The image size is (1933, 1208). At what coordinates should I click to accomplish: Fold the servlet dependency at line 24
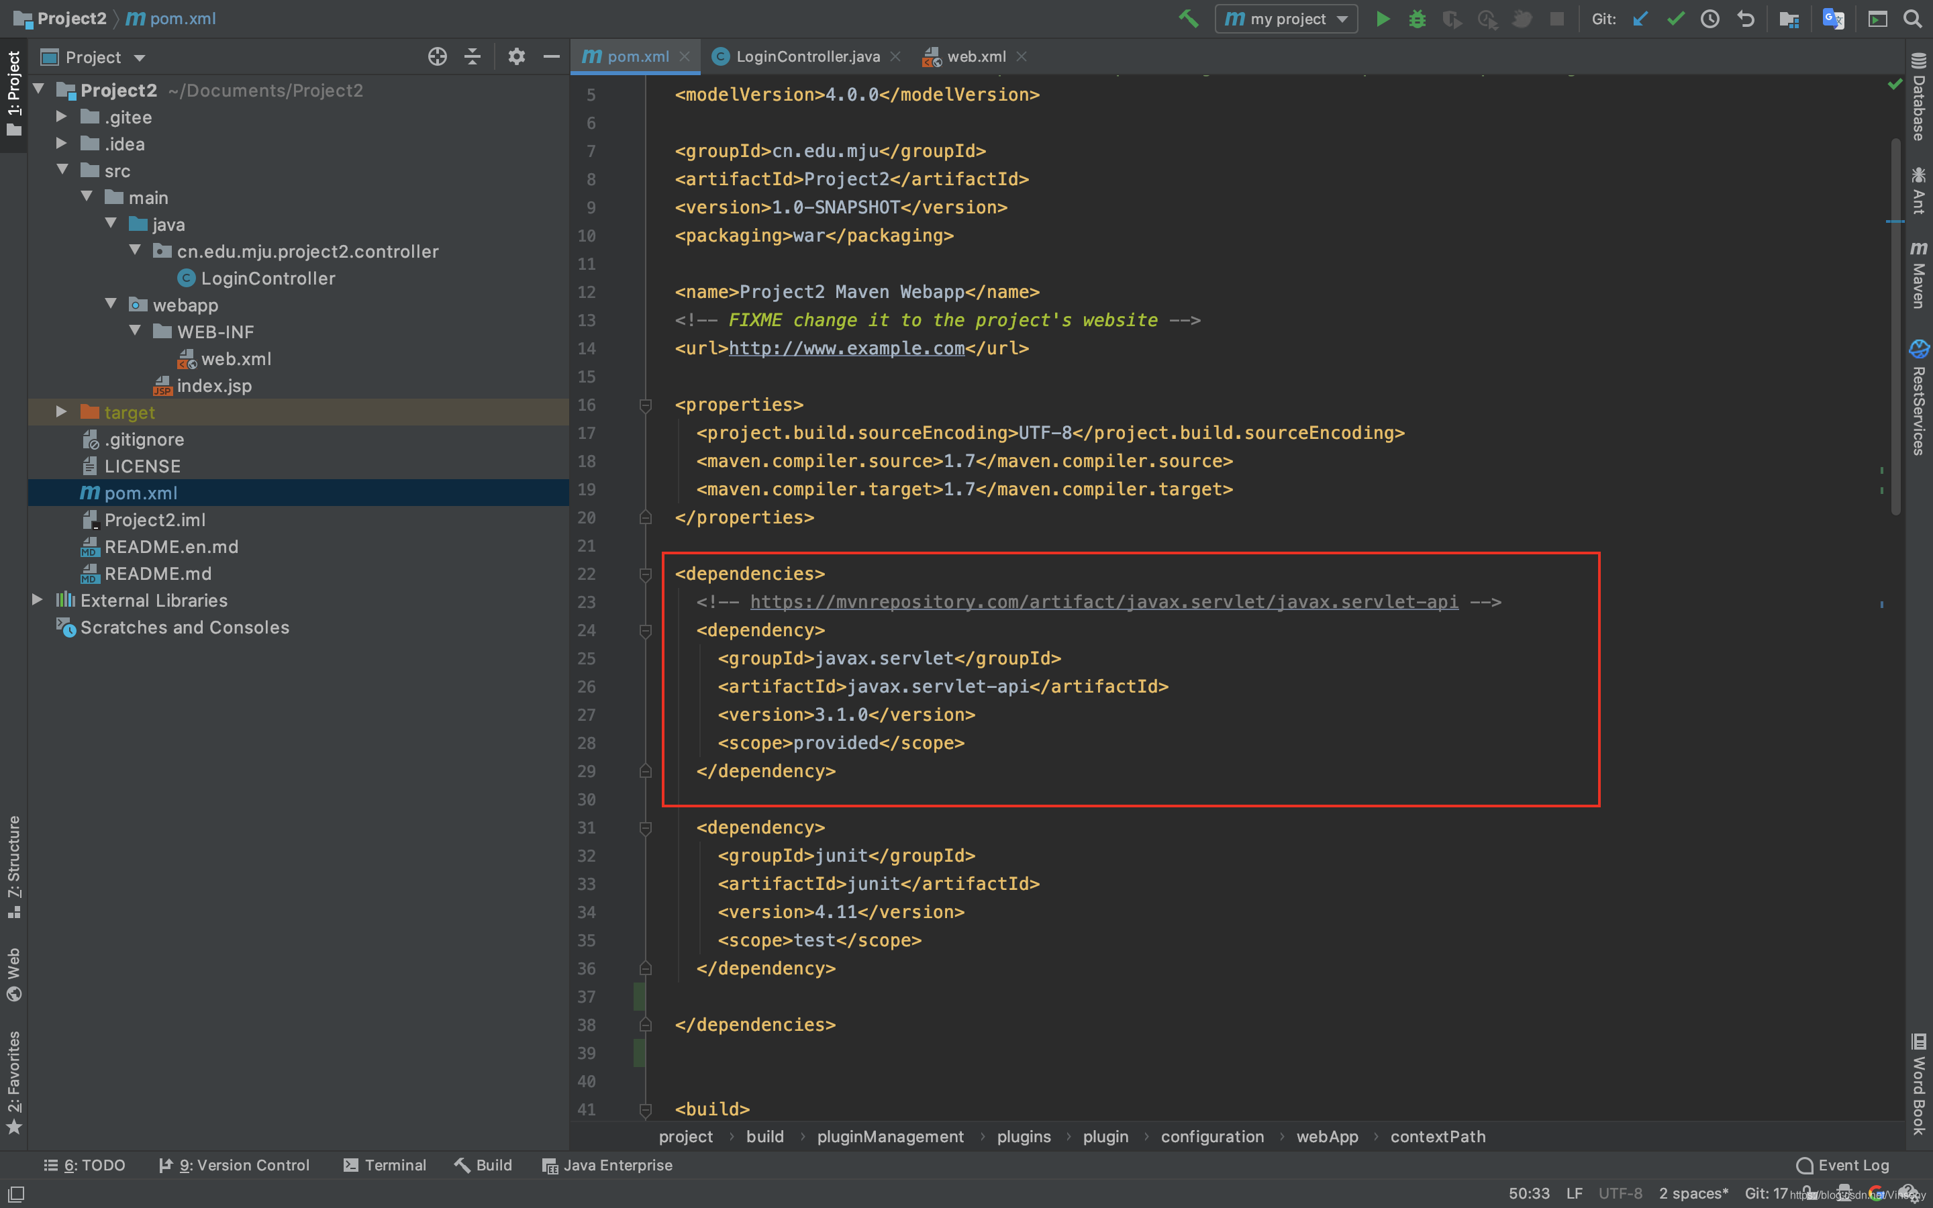646,630
